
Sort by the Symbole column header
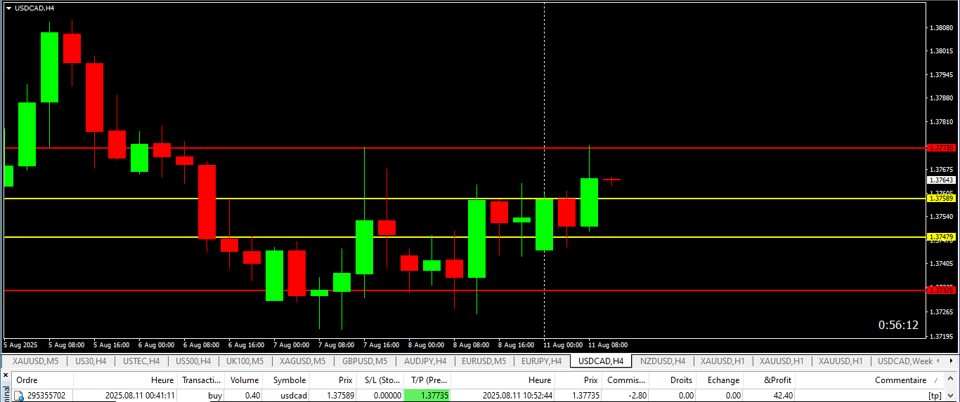290,380
